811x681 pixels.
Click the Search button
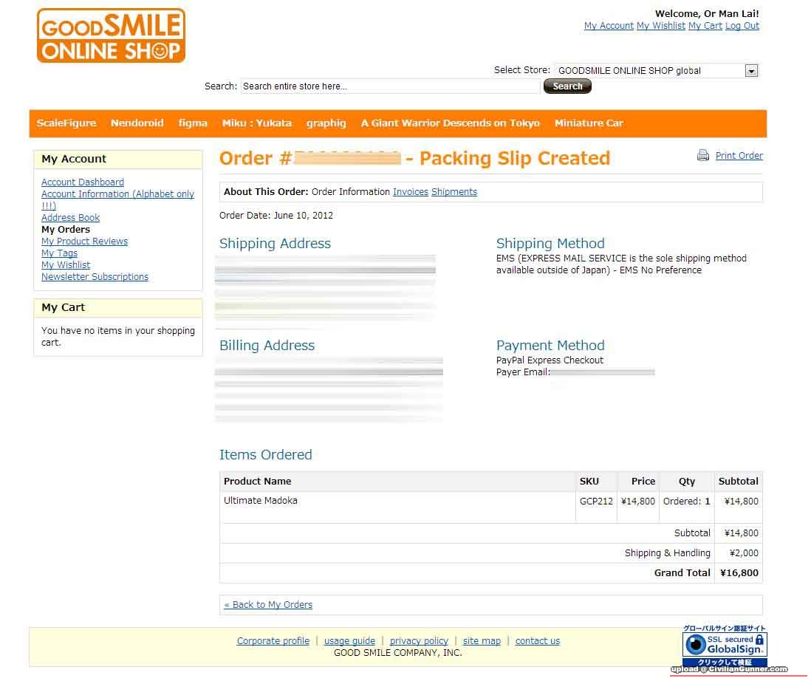[x=567, y=86]
